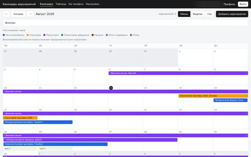Click the orange Участвуем swatch

[x=28, y=35]
